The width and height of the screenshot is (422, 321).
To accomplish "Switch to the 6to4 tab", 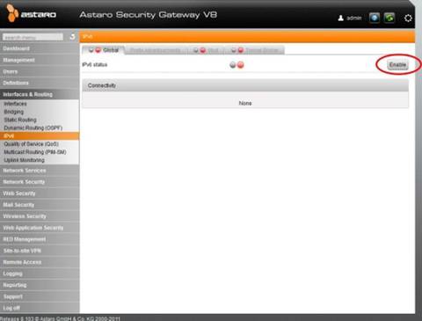I will [x=206, y=50].
